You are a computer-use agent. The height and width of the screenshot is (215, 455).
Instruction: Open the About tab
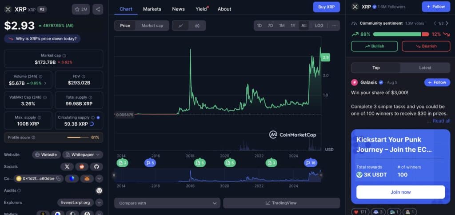(224, 9)
